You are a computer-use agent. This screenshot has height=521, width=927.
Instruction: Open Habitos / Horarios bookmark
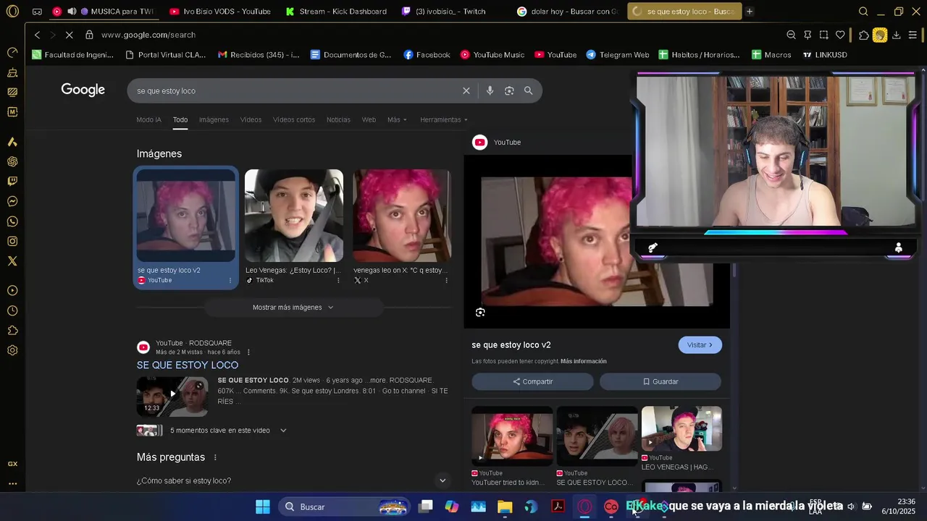click(x=699, y=55)
